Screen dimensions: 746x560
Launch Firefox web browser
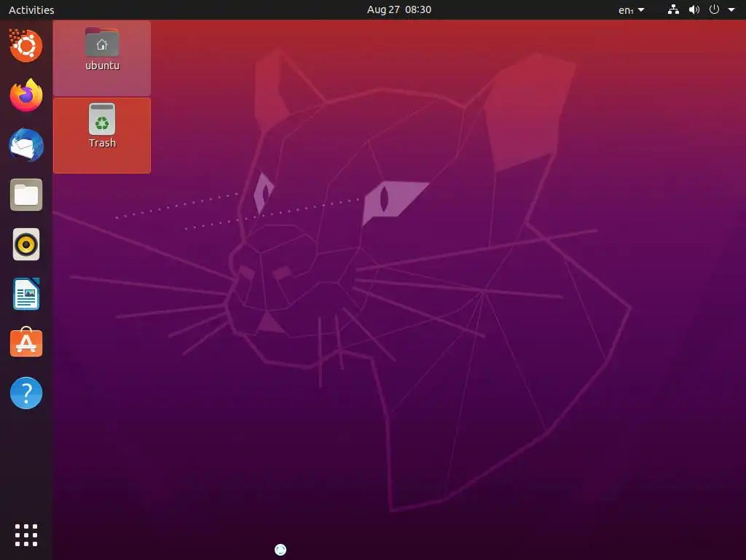point(26,96)
